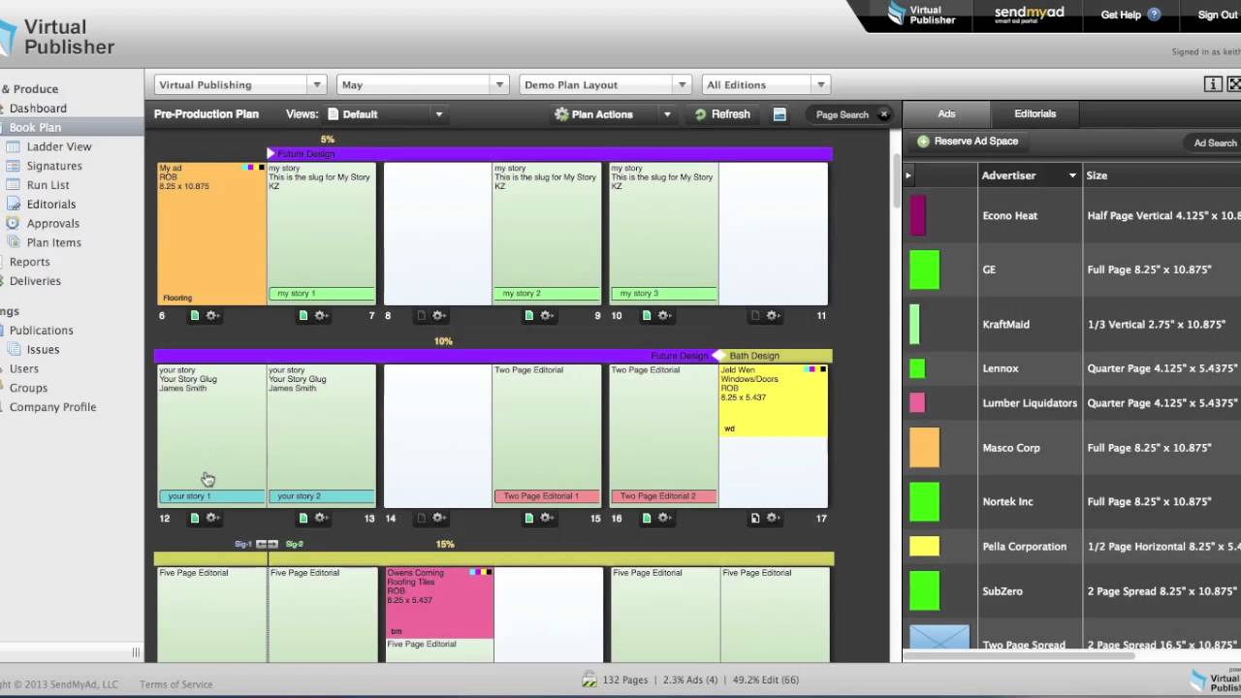Click the My ad Flooring orange page

click(211, 234)
